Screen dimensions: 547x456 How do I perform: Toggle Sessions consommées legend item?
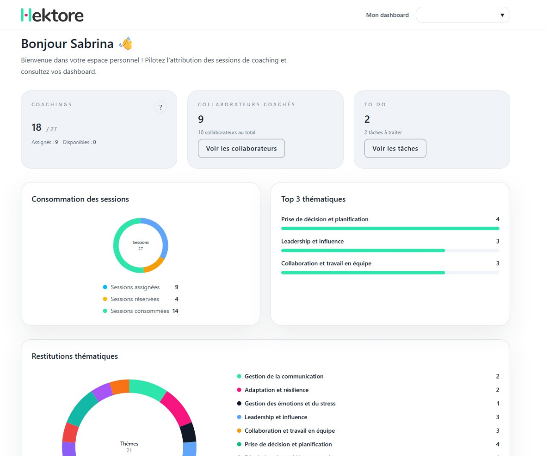coord(139,311)
